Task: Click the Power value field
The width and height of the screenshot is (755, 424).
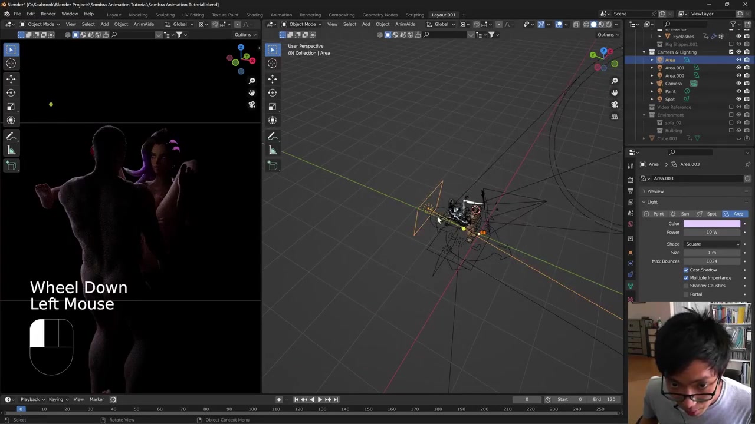Action: [712, 232]
